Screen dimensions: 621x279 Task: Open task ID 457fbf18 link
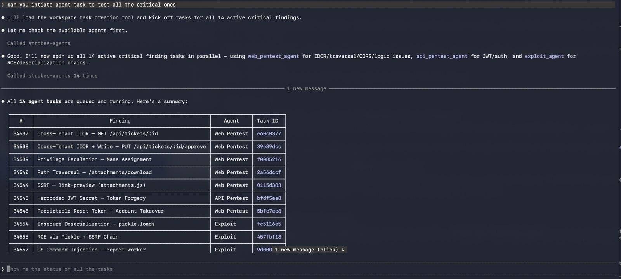pyautogui.click(x=269, y=237)
